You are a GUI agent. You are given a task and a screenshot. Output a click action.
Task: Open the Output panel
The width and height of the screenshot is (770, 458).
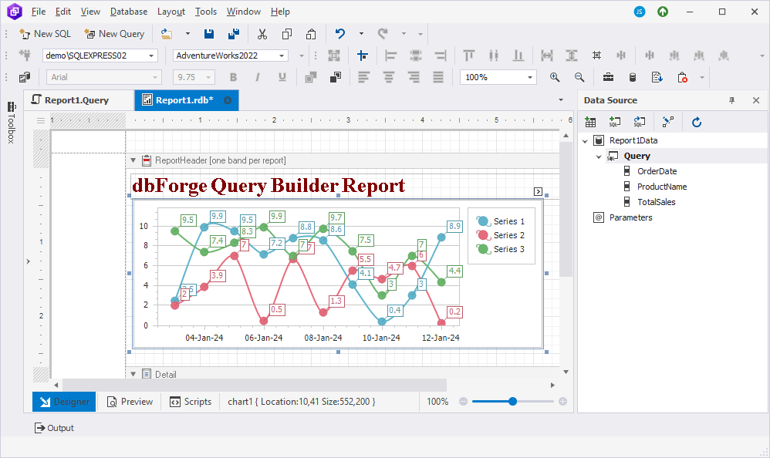(x=54, y=428)
